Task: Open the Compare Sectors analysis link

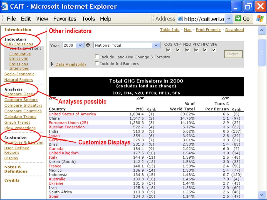Action: (21, 100)
